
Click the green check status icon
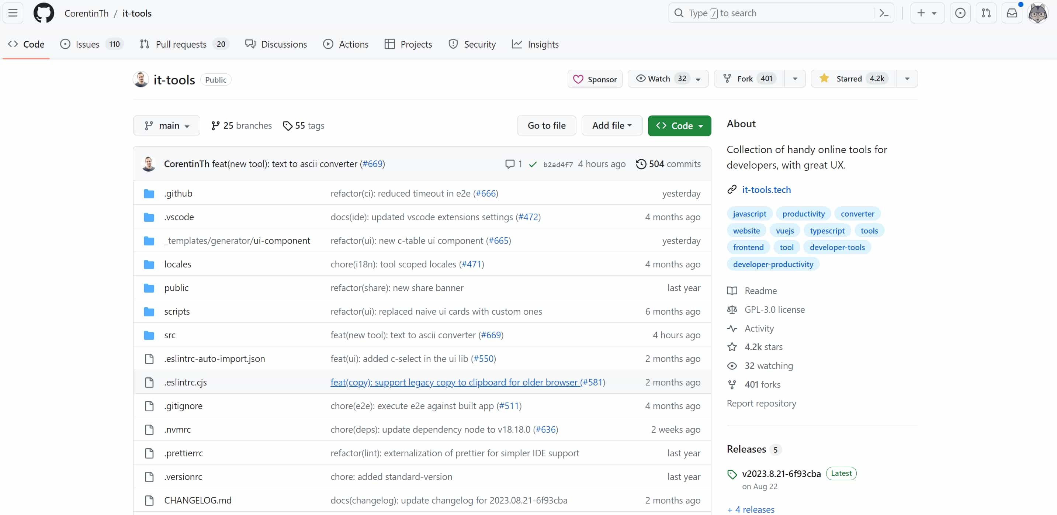click(x=533, y=165)
